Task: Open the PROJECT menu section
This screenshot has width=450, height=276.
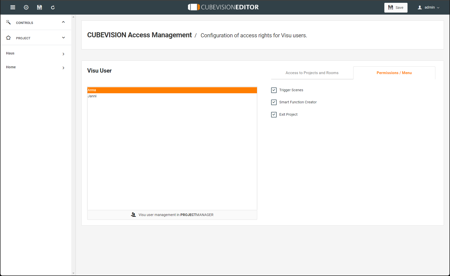Action: click(36, 38)
